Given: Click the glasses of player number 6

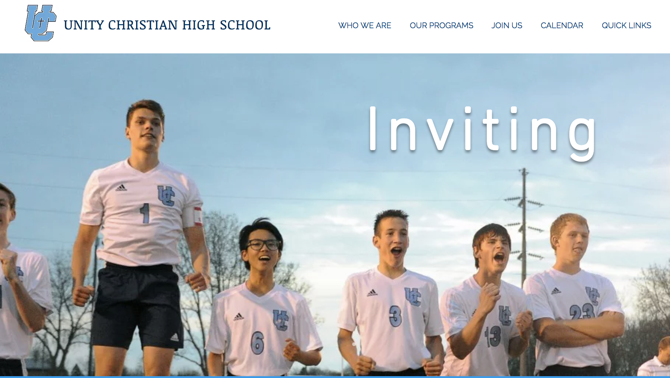Looking at the screenshot, I should (263, 245).
